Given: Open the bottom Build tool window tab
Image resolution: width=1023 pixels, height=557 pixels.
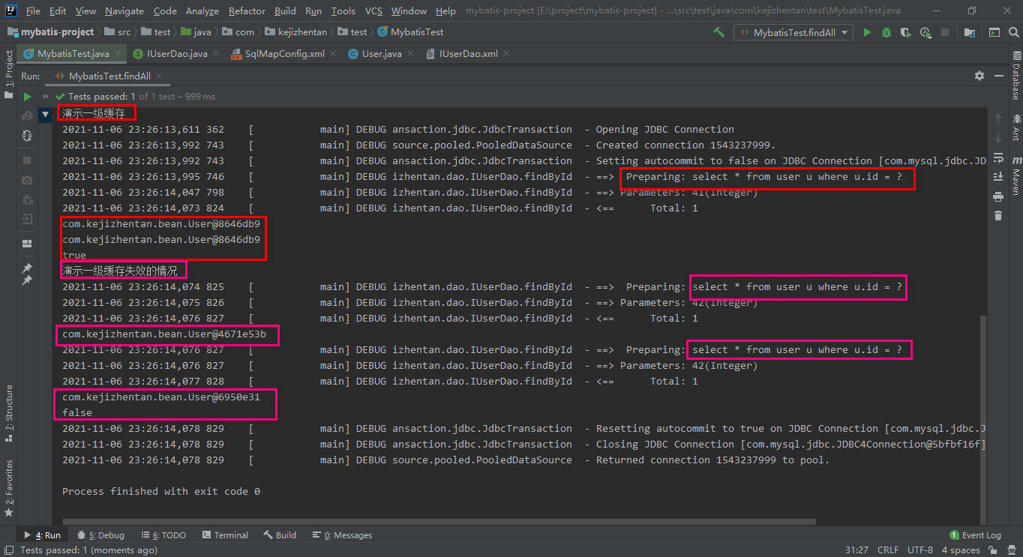Looking at the screenshot, I should click(x=280, y=535).
